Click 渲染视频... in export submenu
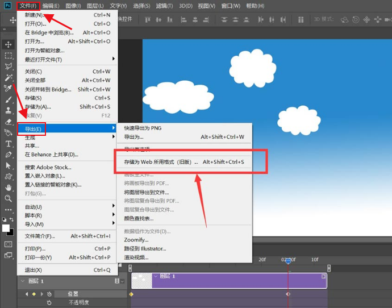 point(136,257)
